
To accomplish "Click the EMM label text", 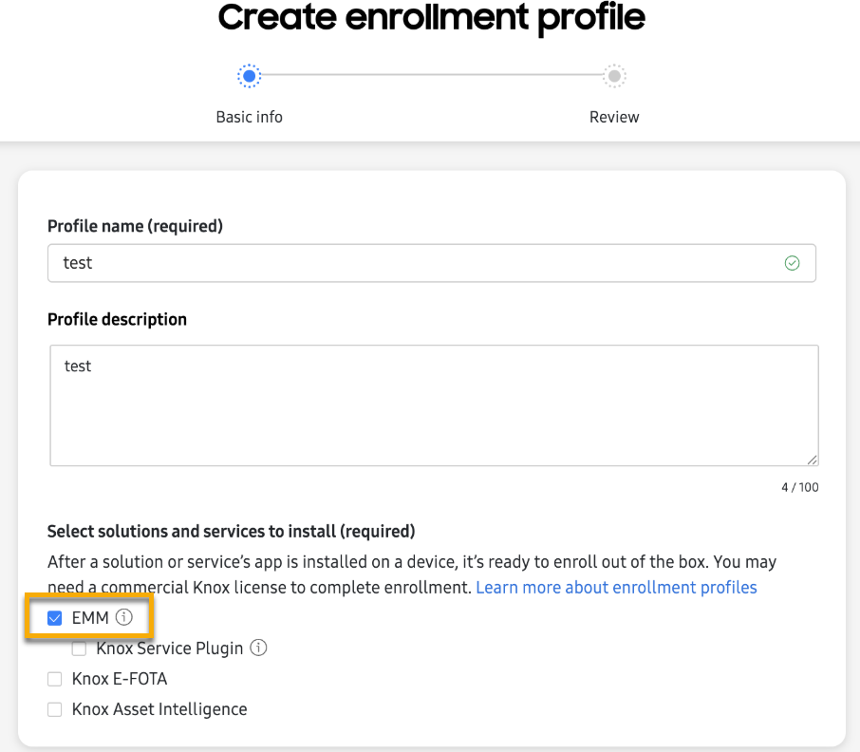I will click(x=90, y=618).
